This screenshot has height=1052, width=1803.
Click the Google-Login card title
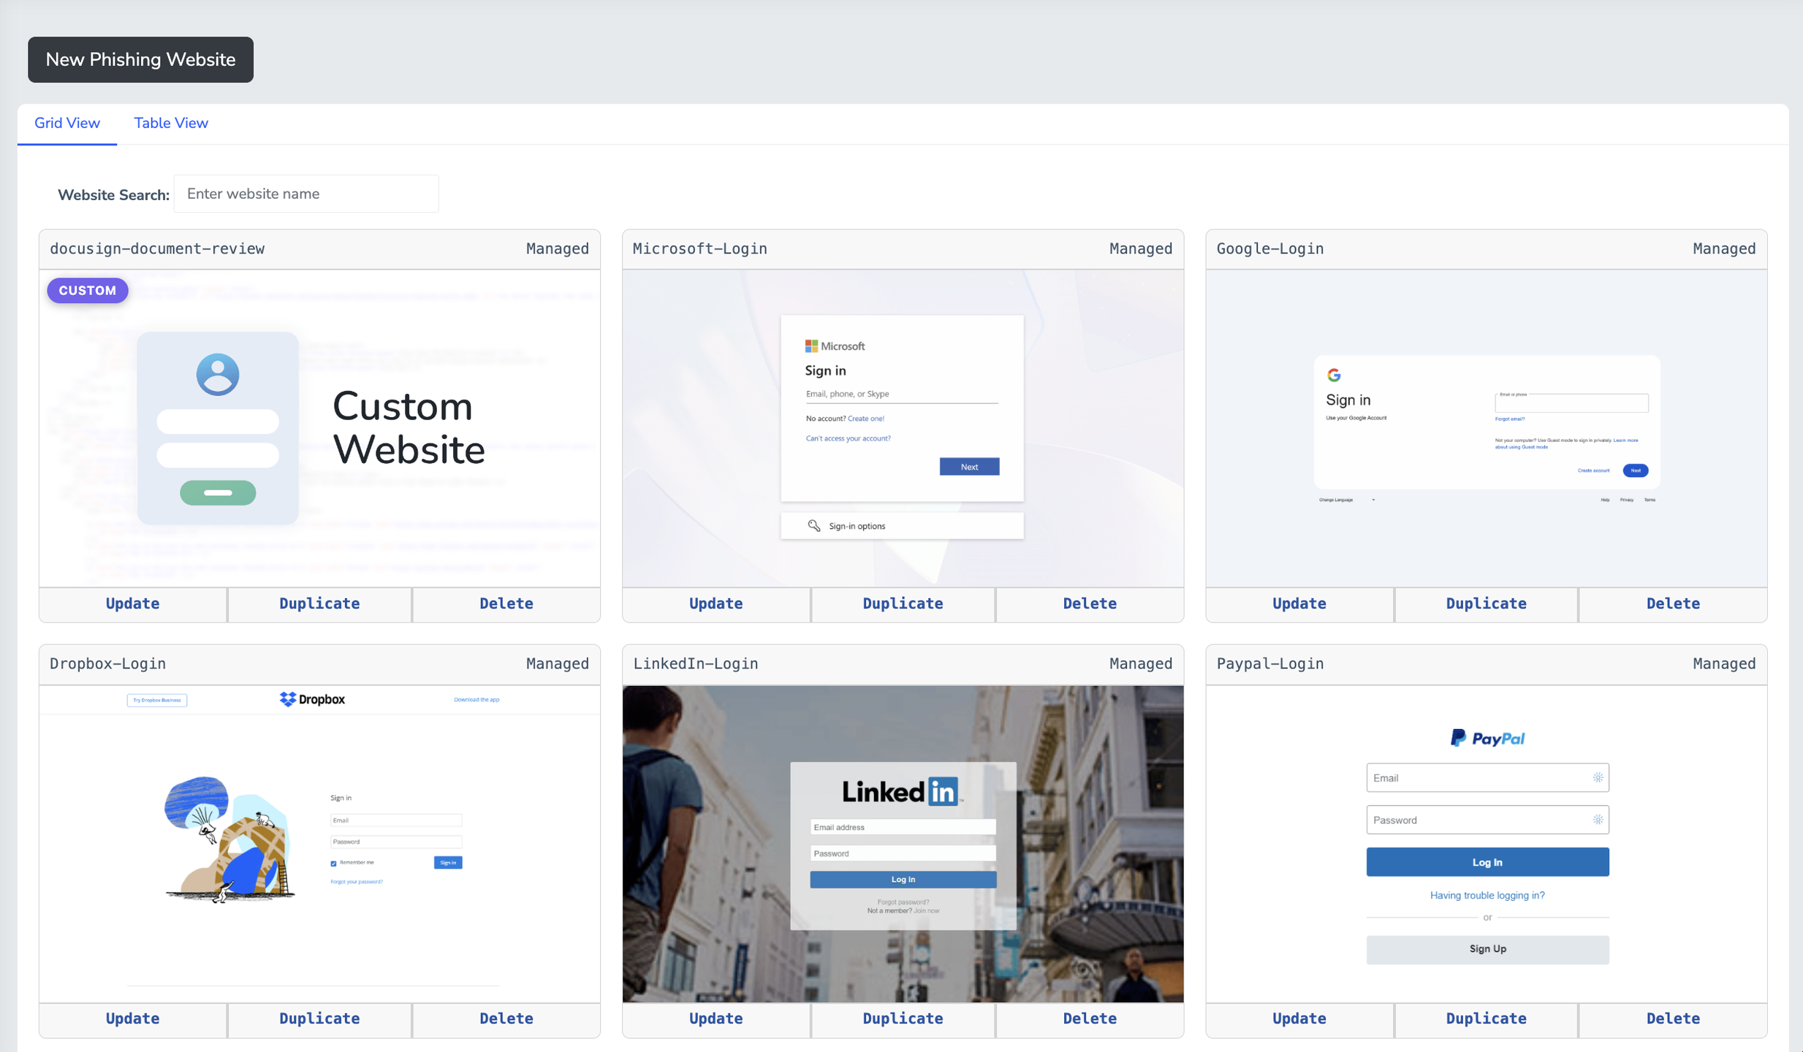[x=1270, y=248]
